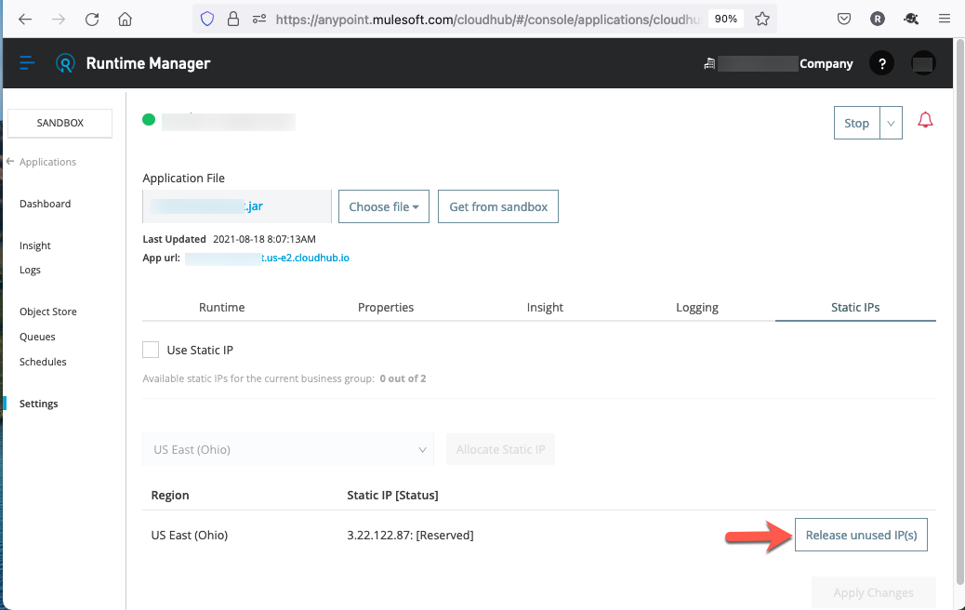Open the hamburger navigation menu icon
The height and width of the screenshot is (610, 965).
27,63
